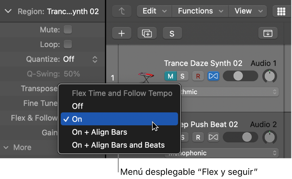Screen dimensions: 292x179
Task: Open the View menu
Action: [248, 11]
